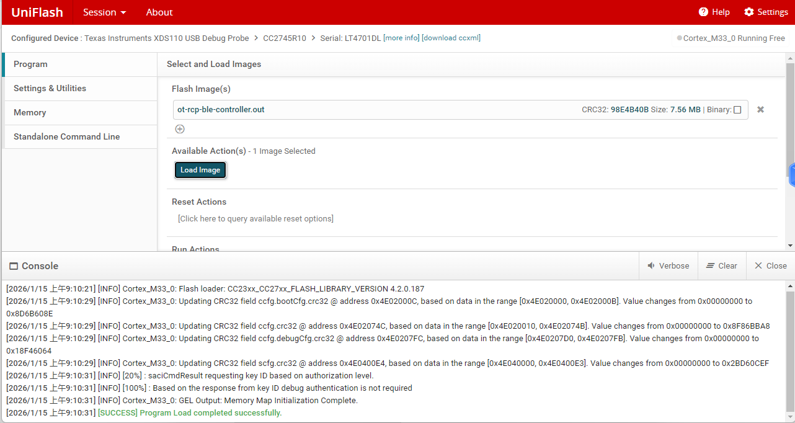Tick the Binary checkbox for the image
The width and height of the screenshot is (795, 423).
(x=737, y=110)
